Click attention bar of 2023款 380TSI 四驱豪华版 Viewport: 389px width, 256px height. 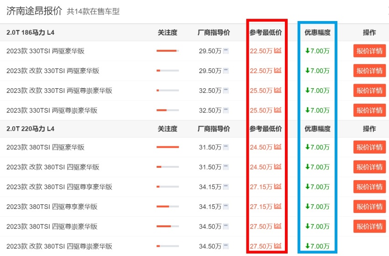[x=168, y=147]
